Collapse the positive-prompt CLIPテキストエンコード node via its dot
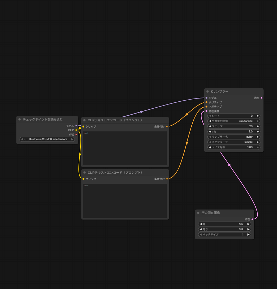Image resolution: width=277 pixels, height=289 pixels. click(85, 120)
